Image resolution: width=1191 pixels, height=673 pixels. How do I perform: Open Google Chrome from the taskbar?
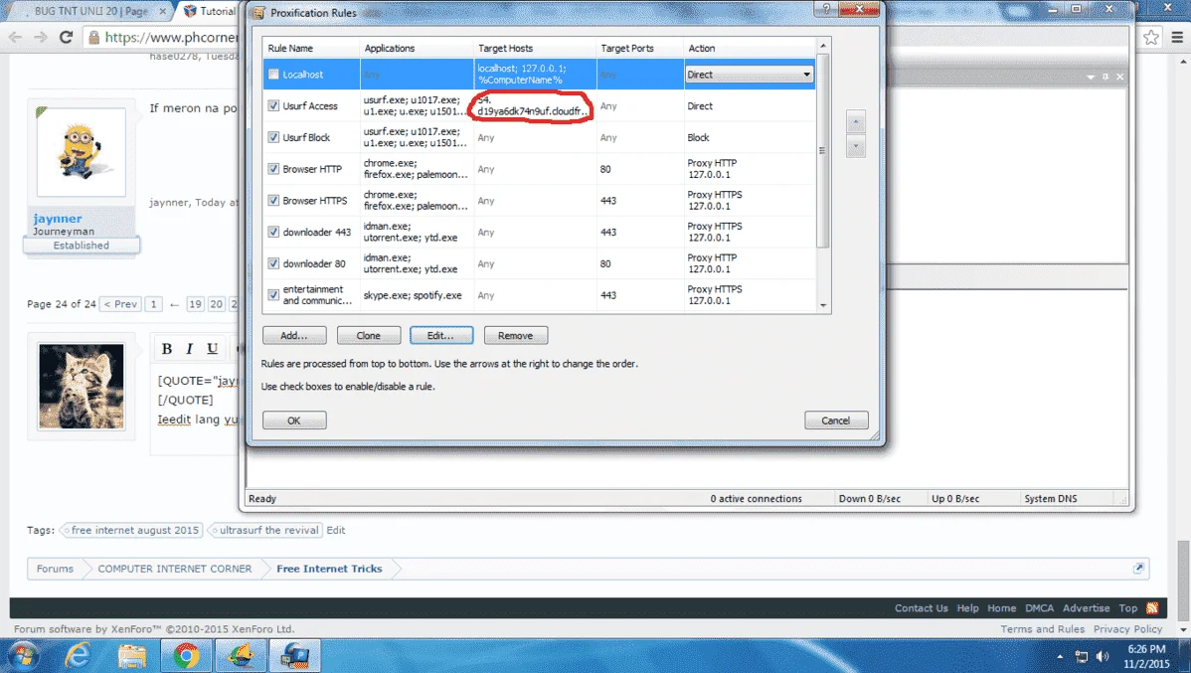point(186,655)
